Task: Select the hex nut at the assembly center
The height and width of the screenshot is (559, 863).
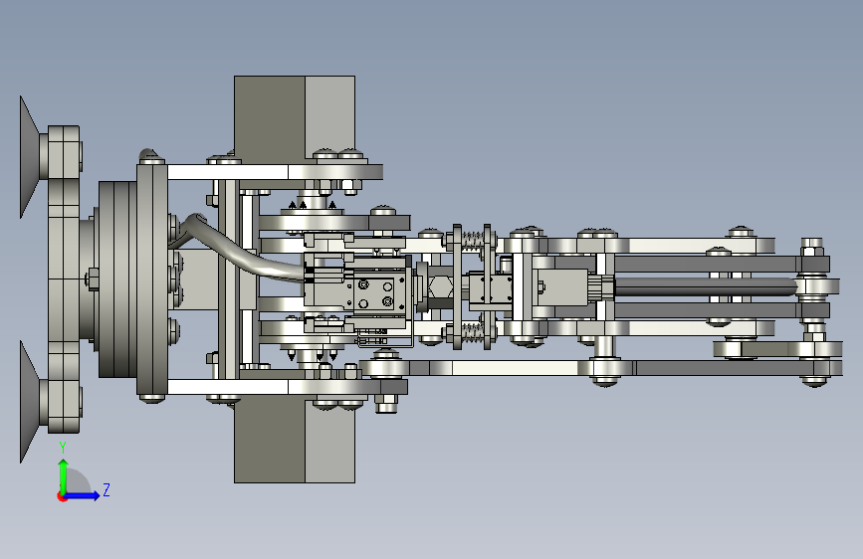Action: point(440,286)
